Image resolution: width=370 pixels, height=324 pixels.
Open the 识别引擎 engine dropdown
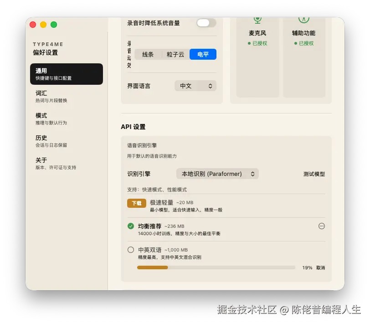[217, 174]
